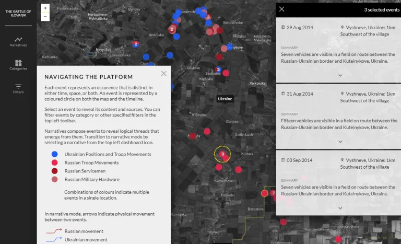
Task: Click the location pin icon on 29 Aug card
Action: 342,27
